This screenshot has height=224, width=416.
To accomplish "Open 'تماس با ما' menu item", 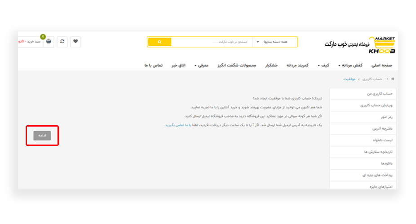I will [x=153, y=66].
